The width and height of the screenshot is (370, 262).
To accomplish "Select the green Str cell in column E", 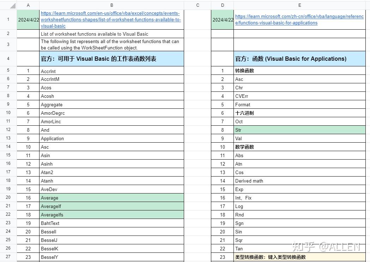I will click(x=299, y=130).
